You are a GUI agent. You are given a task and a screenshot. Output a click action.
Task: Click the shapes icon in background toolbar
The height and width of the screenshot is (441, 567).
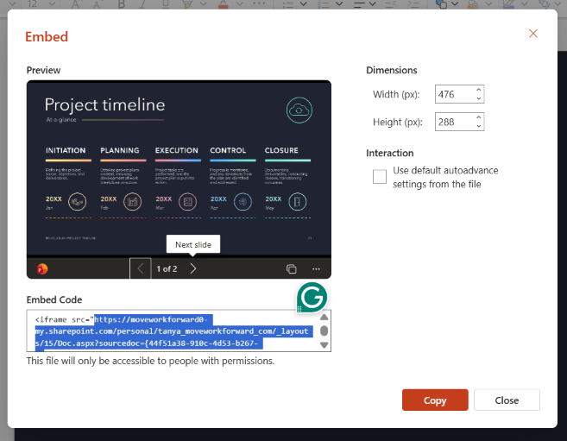(442, 4)
